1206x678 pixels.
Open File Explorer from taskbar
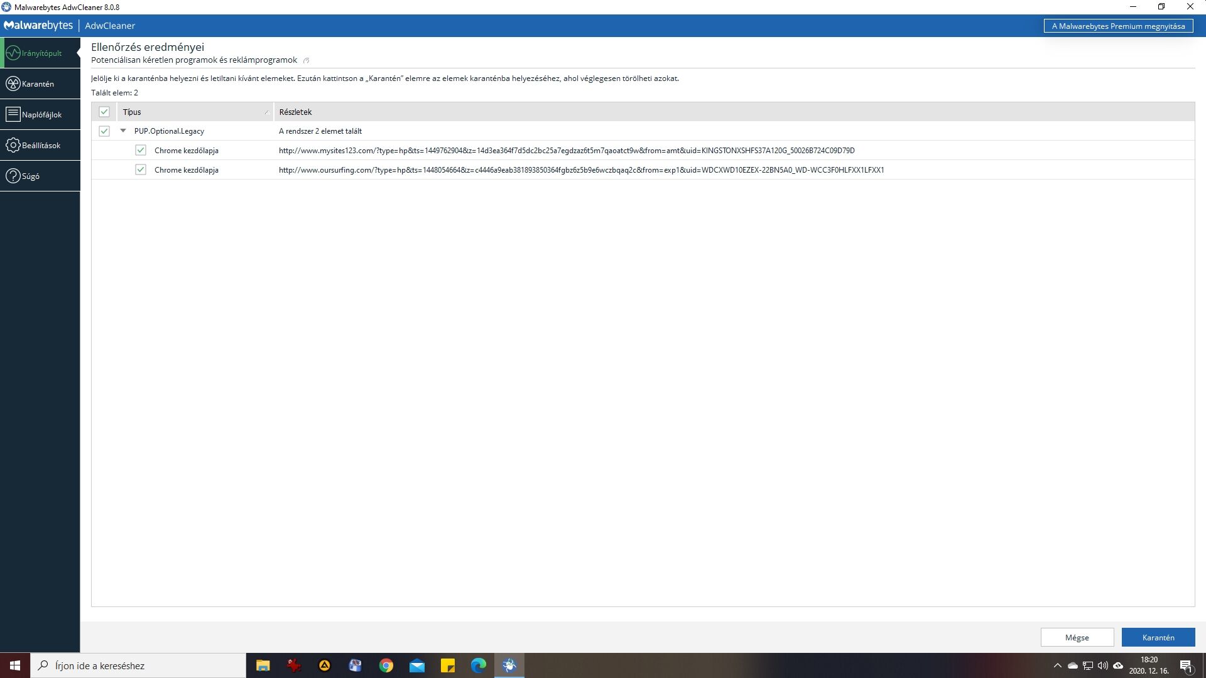pyautogui.click(x=263, y=665)
